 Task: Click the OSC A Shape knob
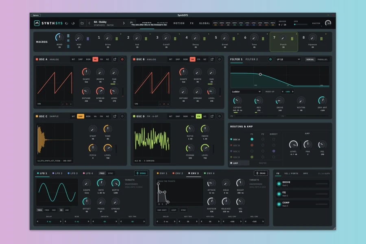(x=86, y=72)
